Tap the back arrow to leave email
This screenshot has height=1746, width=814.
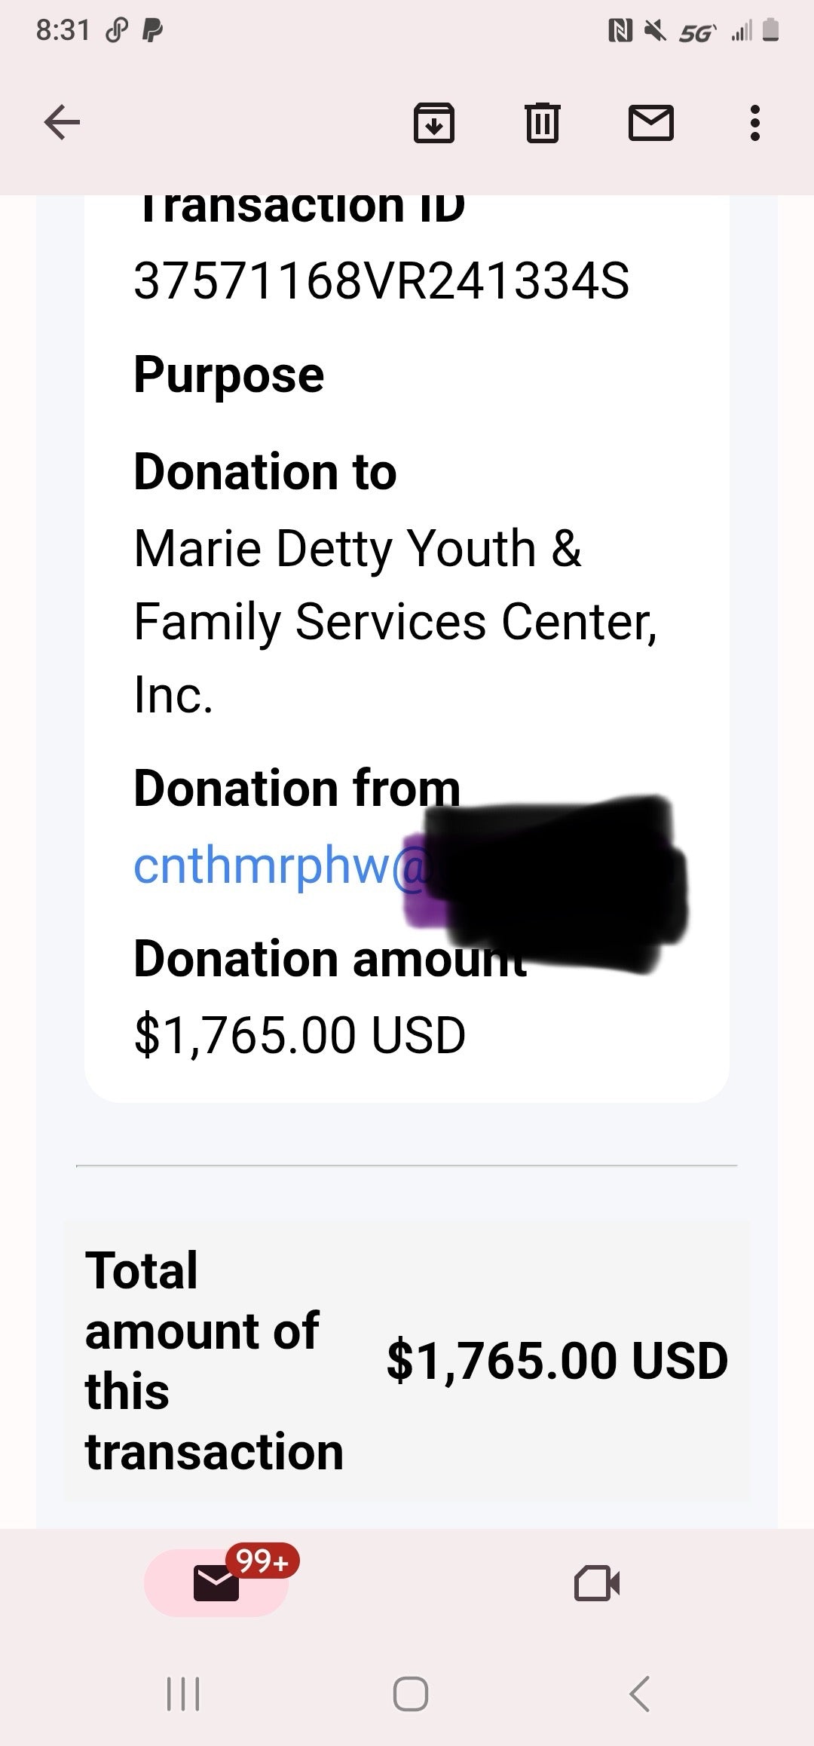click(62, 122)
